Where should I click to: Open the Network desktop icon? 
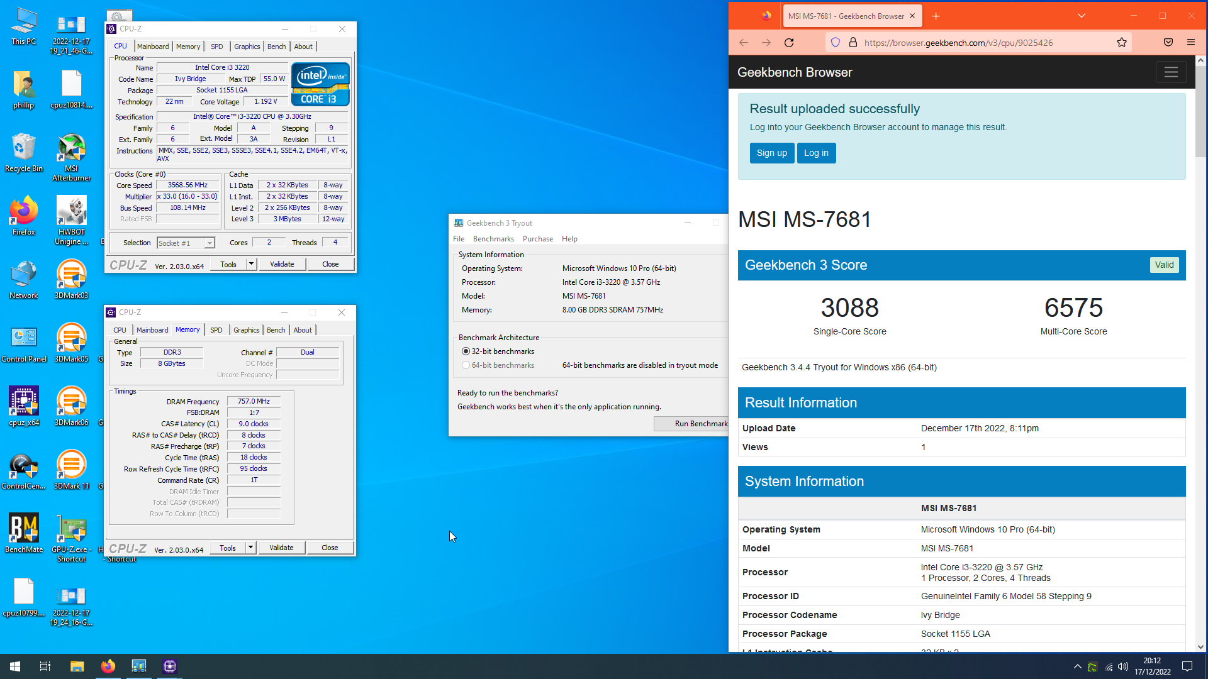[24, 279]
